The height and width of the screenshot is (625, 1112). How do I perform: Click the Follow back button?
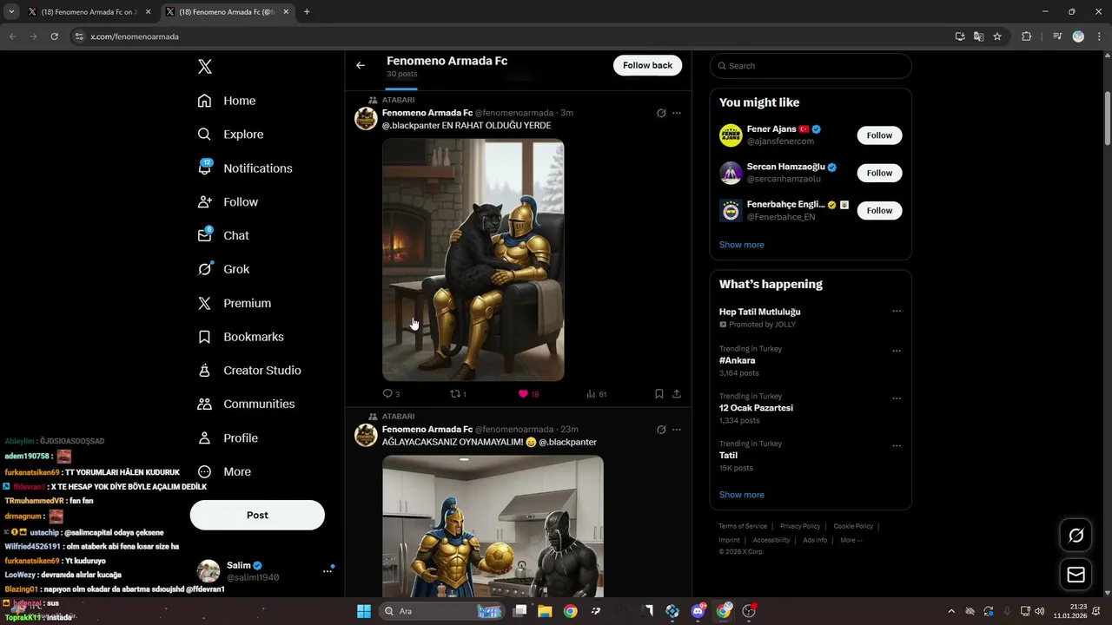click(x=647, y=65)
